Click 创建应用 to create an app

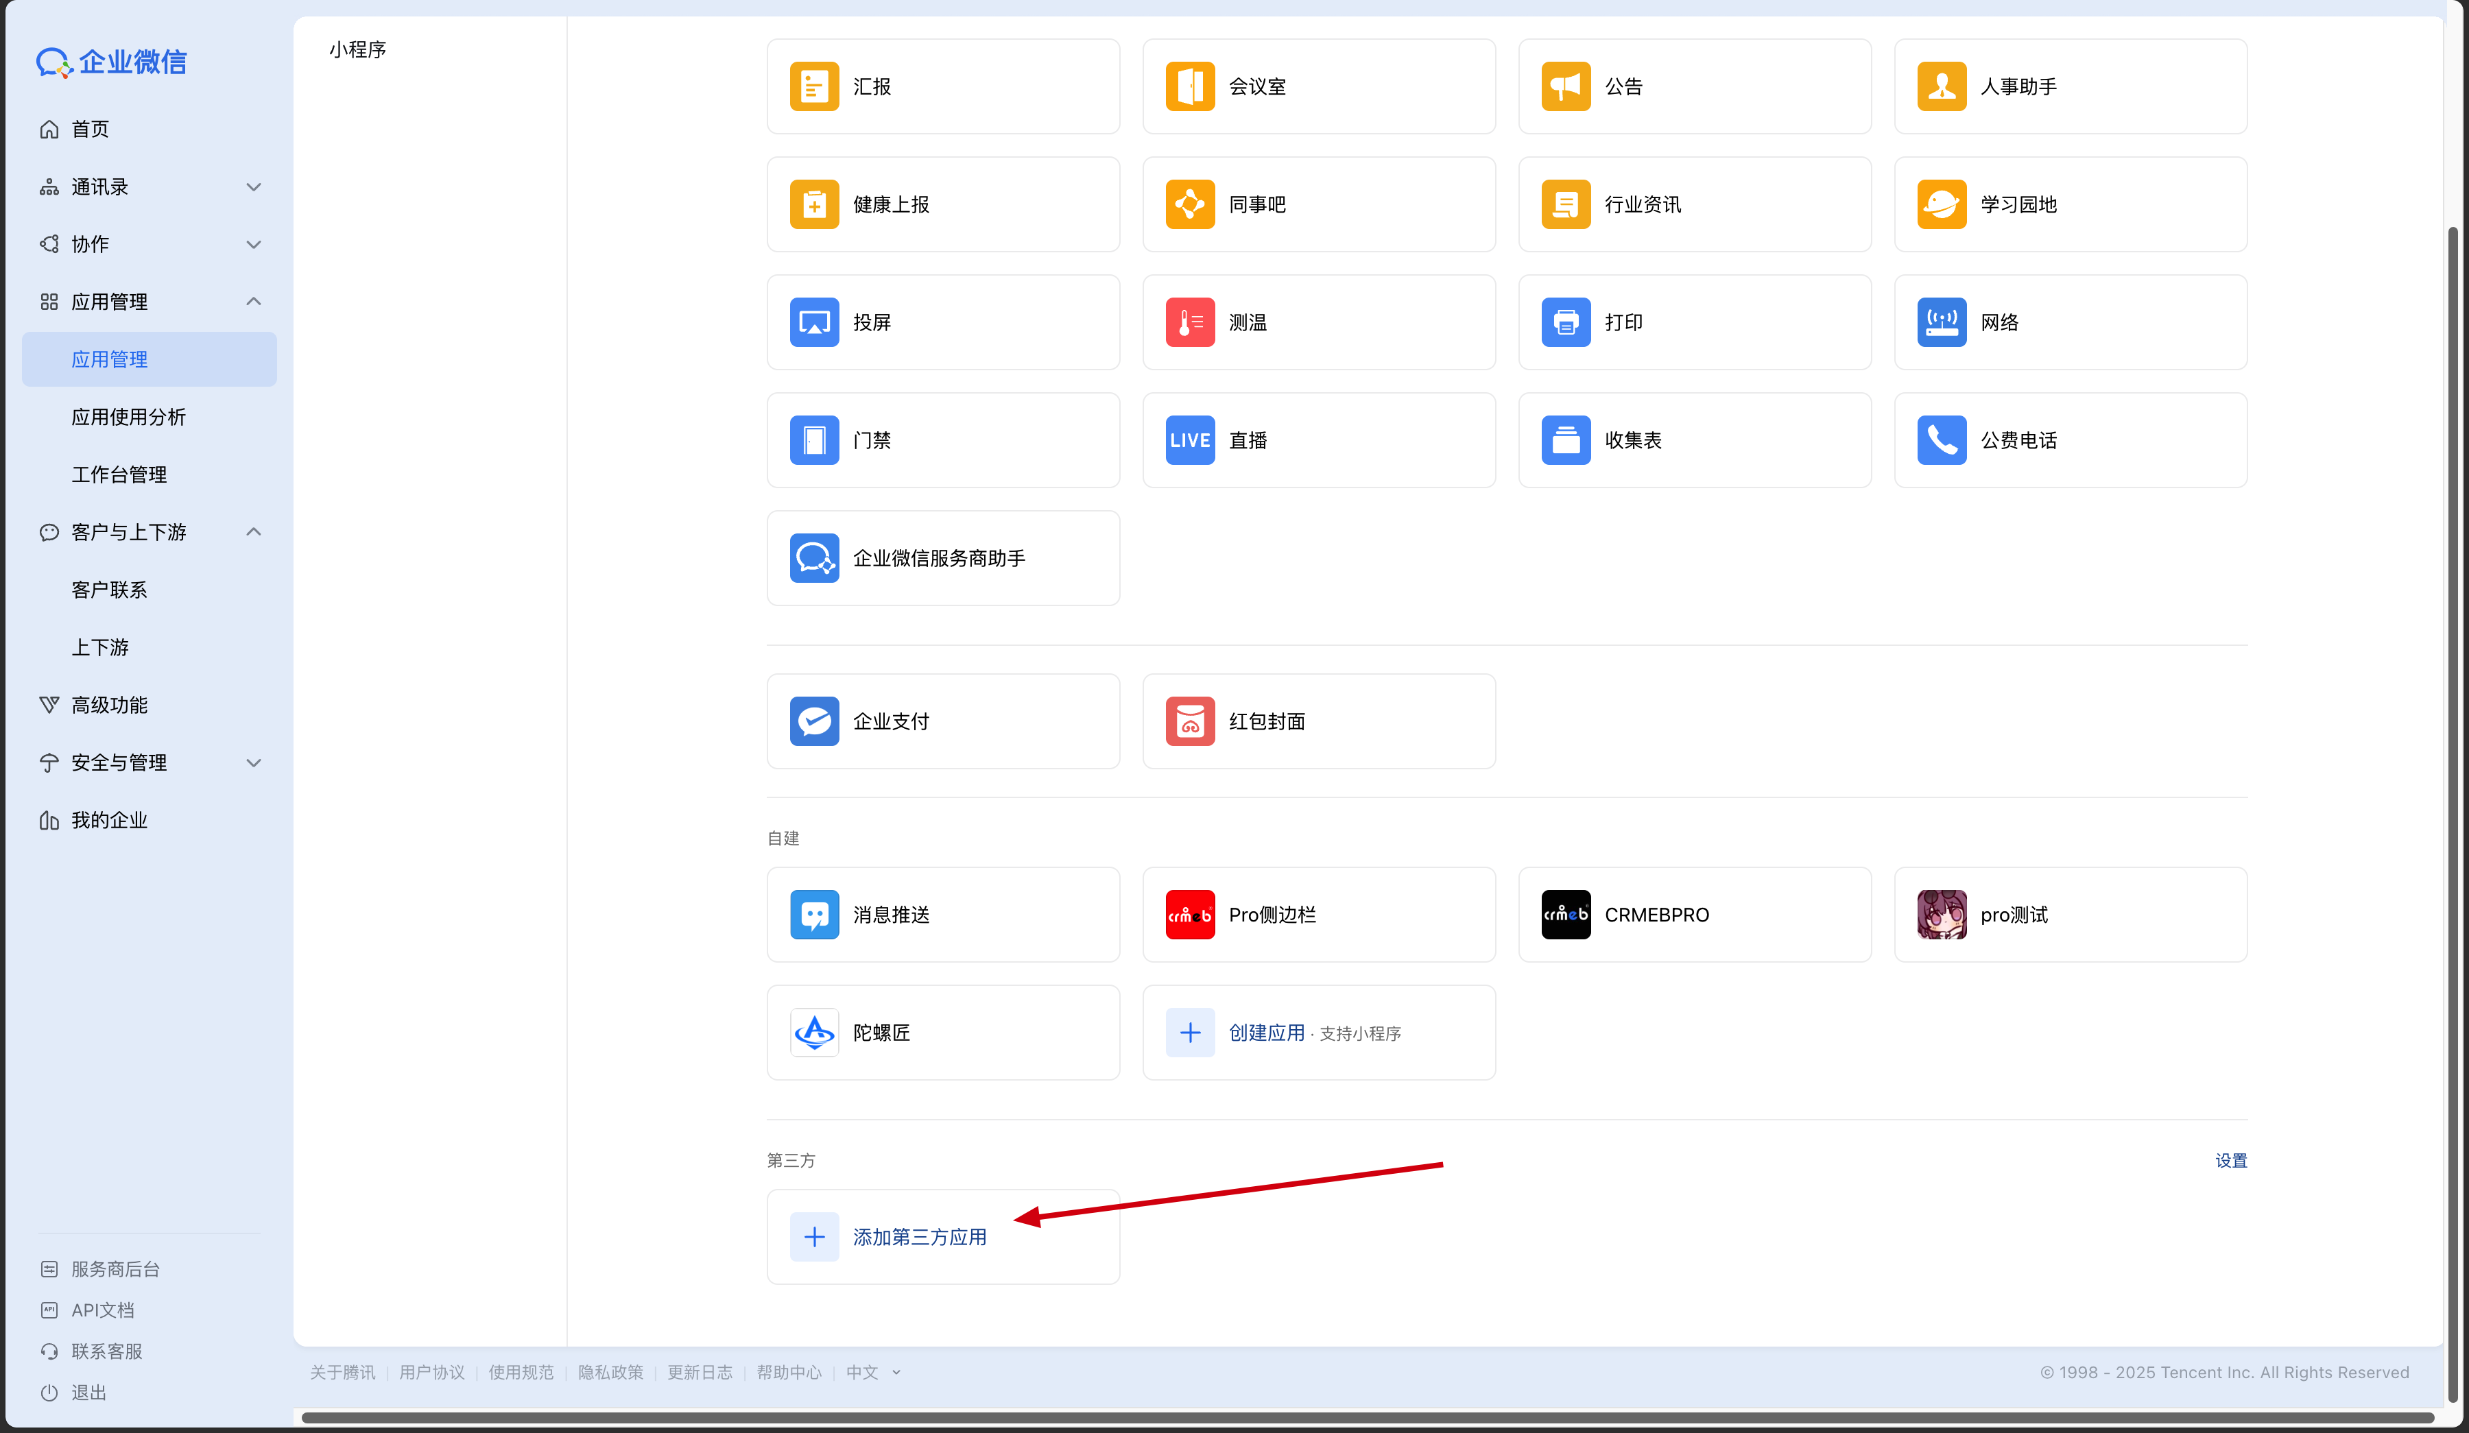pos(1266,1033)
